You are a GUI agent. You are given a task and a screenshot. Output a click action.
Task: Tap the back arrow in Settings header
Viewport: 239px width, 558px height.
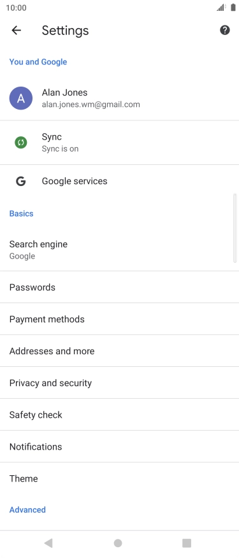pyautogui.click(x=17, y=30)
